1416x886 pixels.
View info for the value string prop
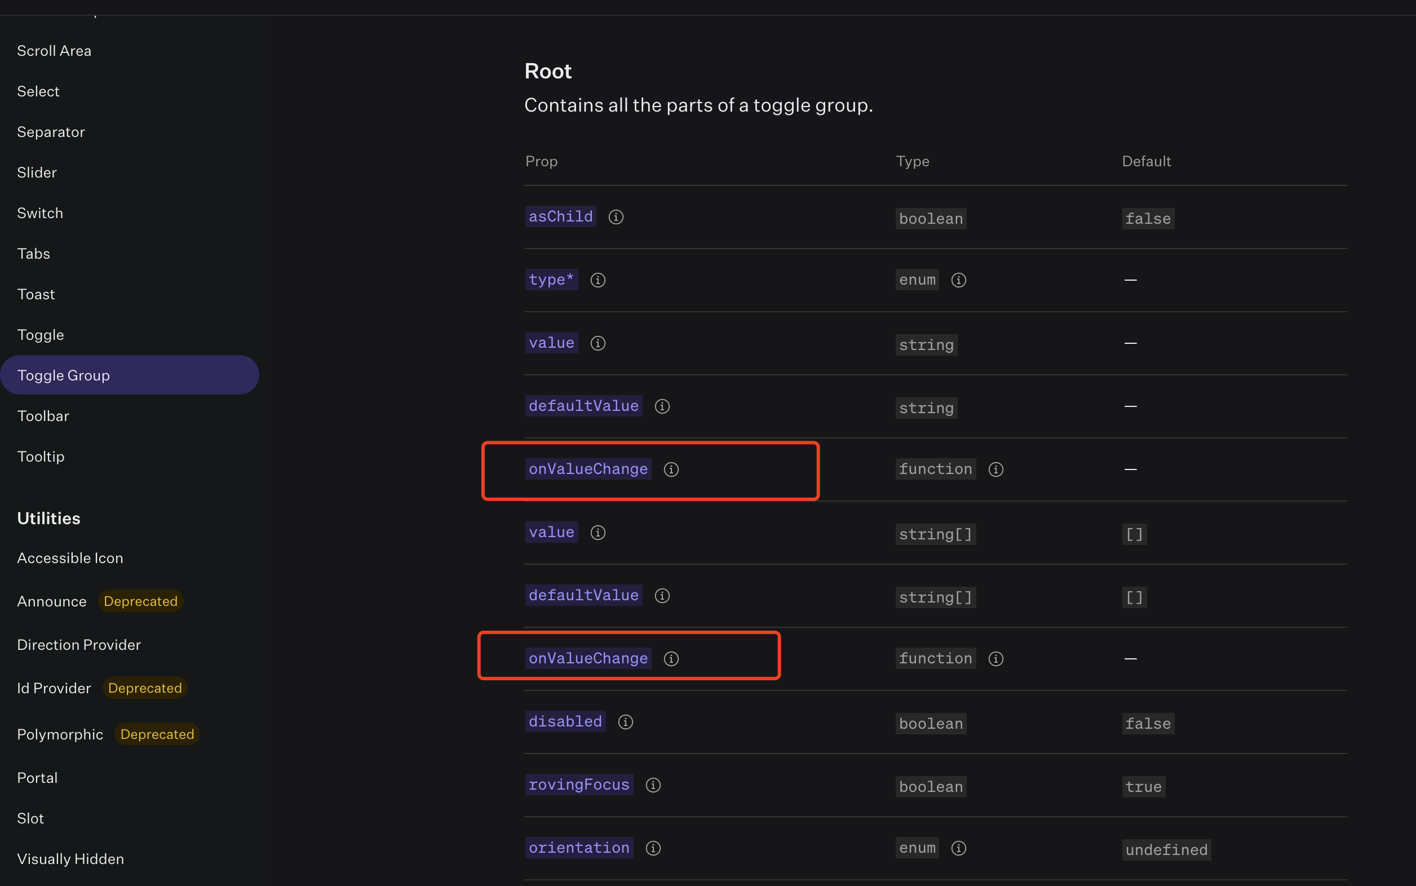599,343
